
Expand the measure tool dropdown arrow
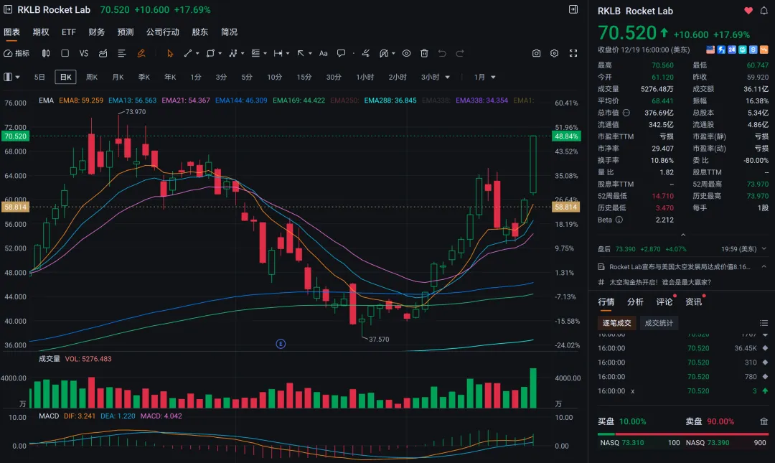pyautogui.click(x=288, y=53)
